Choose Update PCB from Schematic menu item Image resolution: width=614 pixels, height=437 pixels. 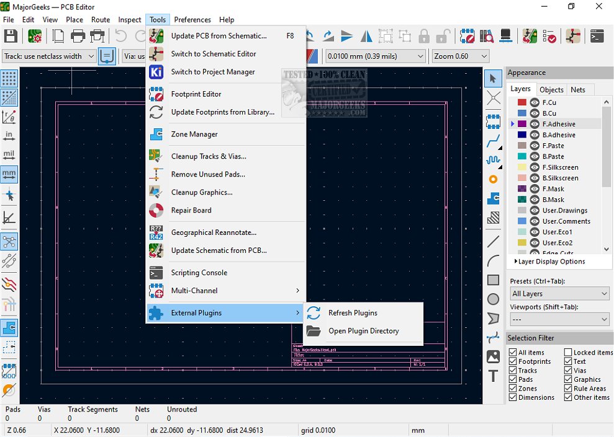[225, 36]
